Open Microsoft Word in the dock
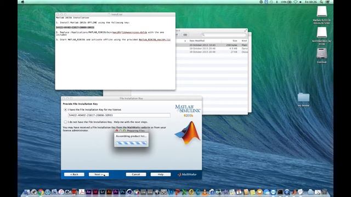 click(x=171, y=192)
